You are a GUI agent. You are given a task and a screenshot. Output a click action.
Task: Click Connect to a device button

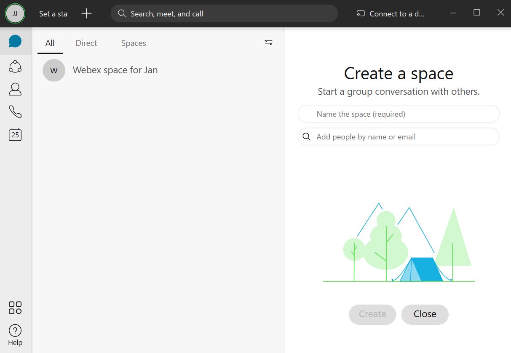391,14
